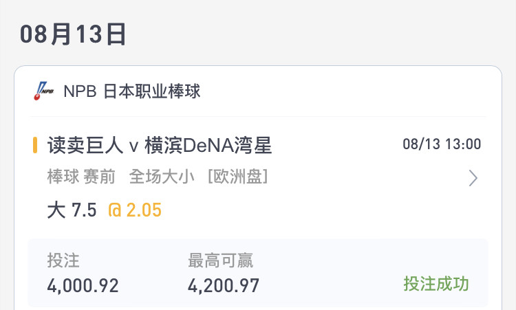Click the 投注成功 status text
The height and width of the screenshot is (310, 516).
tap(436, 283)
